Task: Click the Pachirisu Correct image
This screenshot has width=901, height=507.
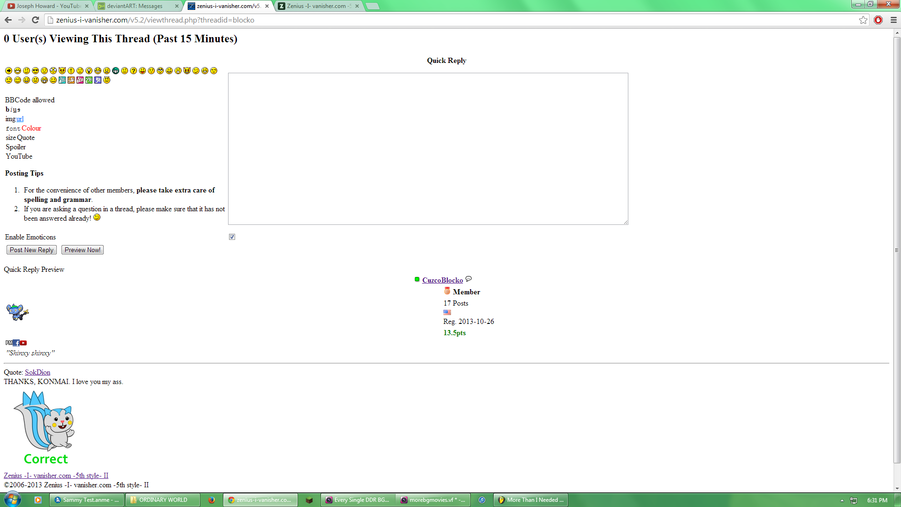Action: 45,427
